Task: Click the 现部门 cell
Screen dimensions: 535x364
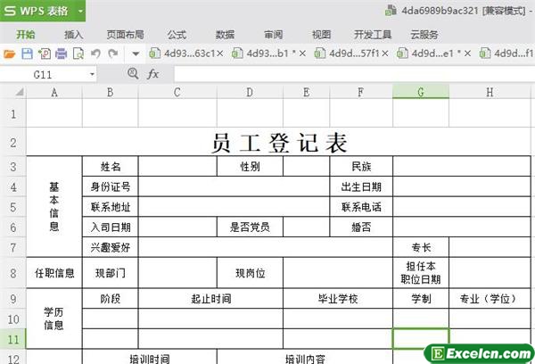Action: [x=111, y=273]
